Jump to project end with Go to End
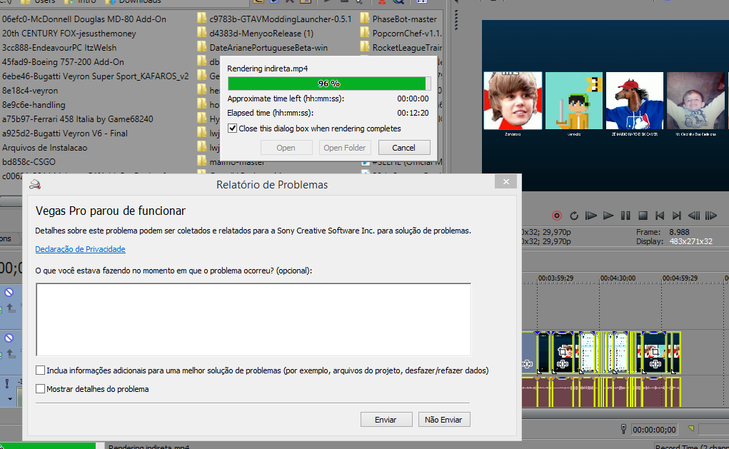The image size is (729, 449). pyautogui.click(x=677, y=216)
